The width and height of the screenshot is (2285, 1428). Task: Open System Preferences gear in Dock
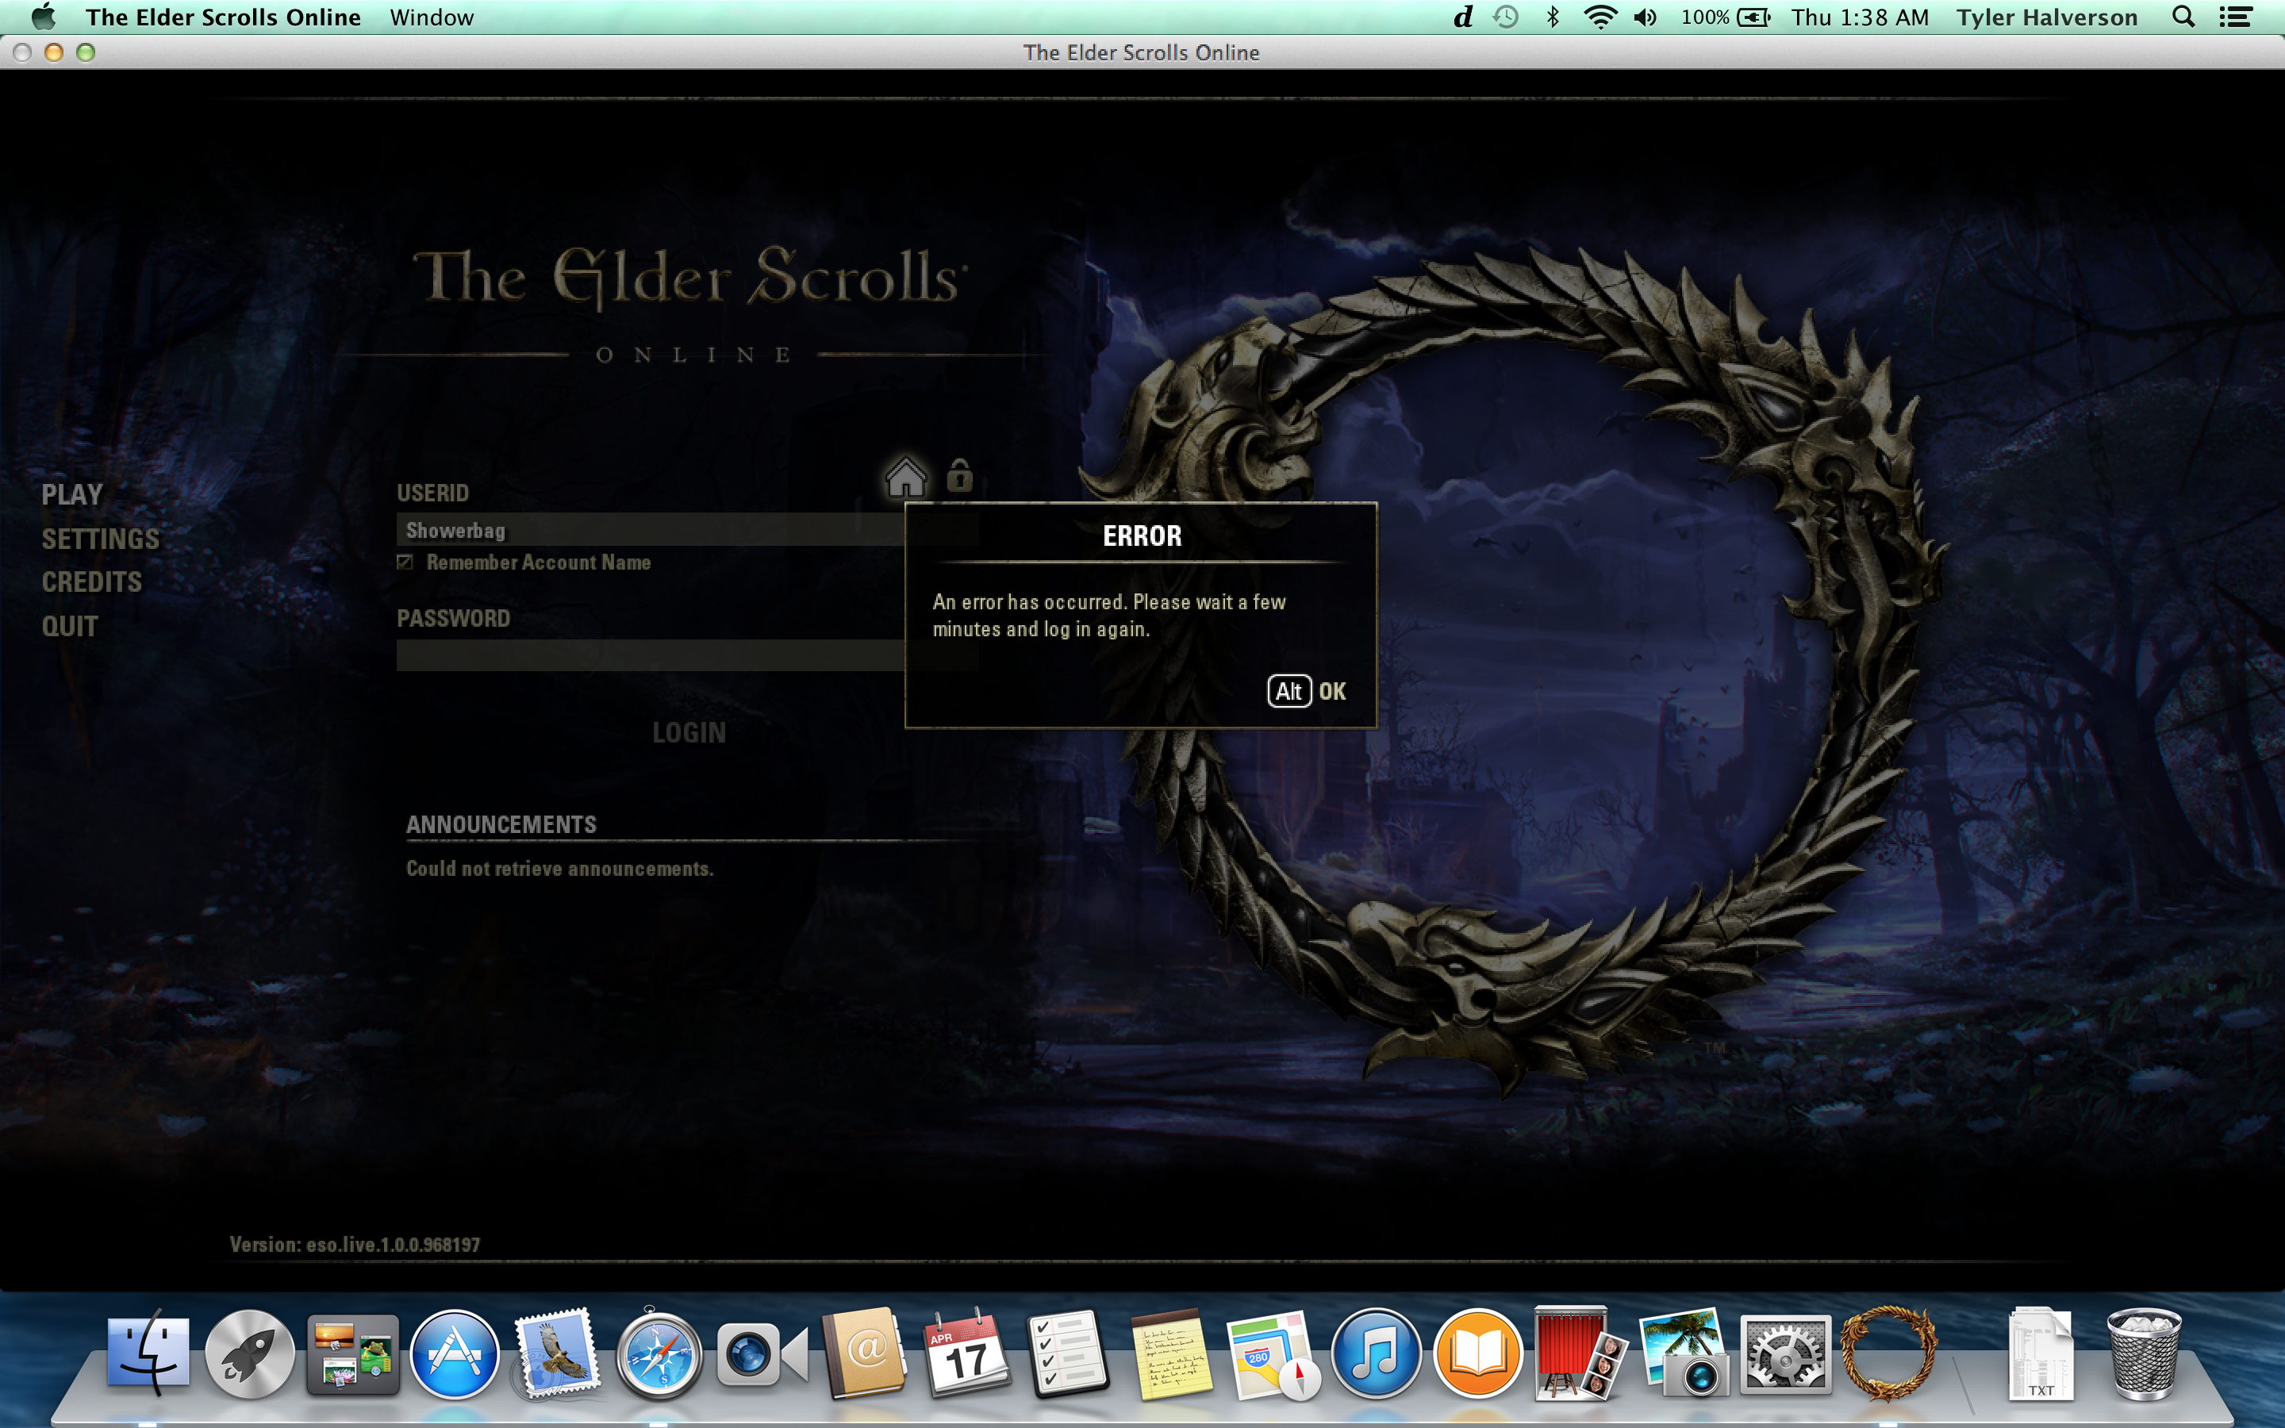1784,1354
